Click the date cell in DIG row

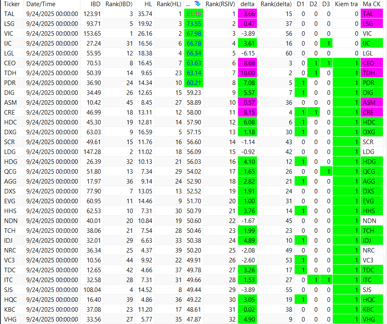52,93
